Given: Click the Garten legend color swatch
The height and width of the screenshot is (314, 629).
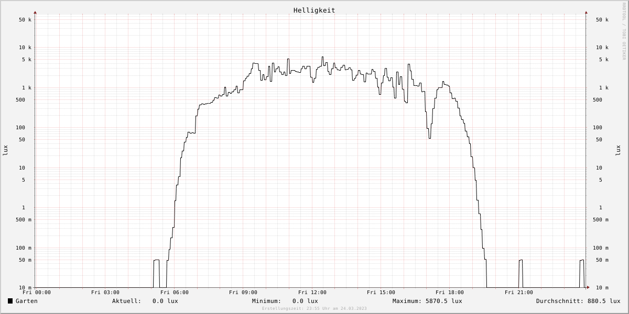Looking at the screenshot, I should (10, 301).
